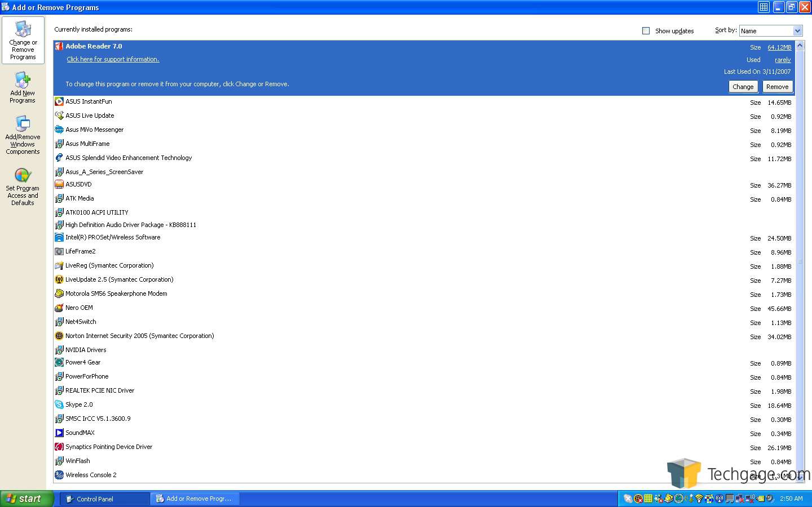Select the Synaptics Pointing Device Driver icon
This screenshot has height=507, width=812.
point(59,447)
